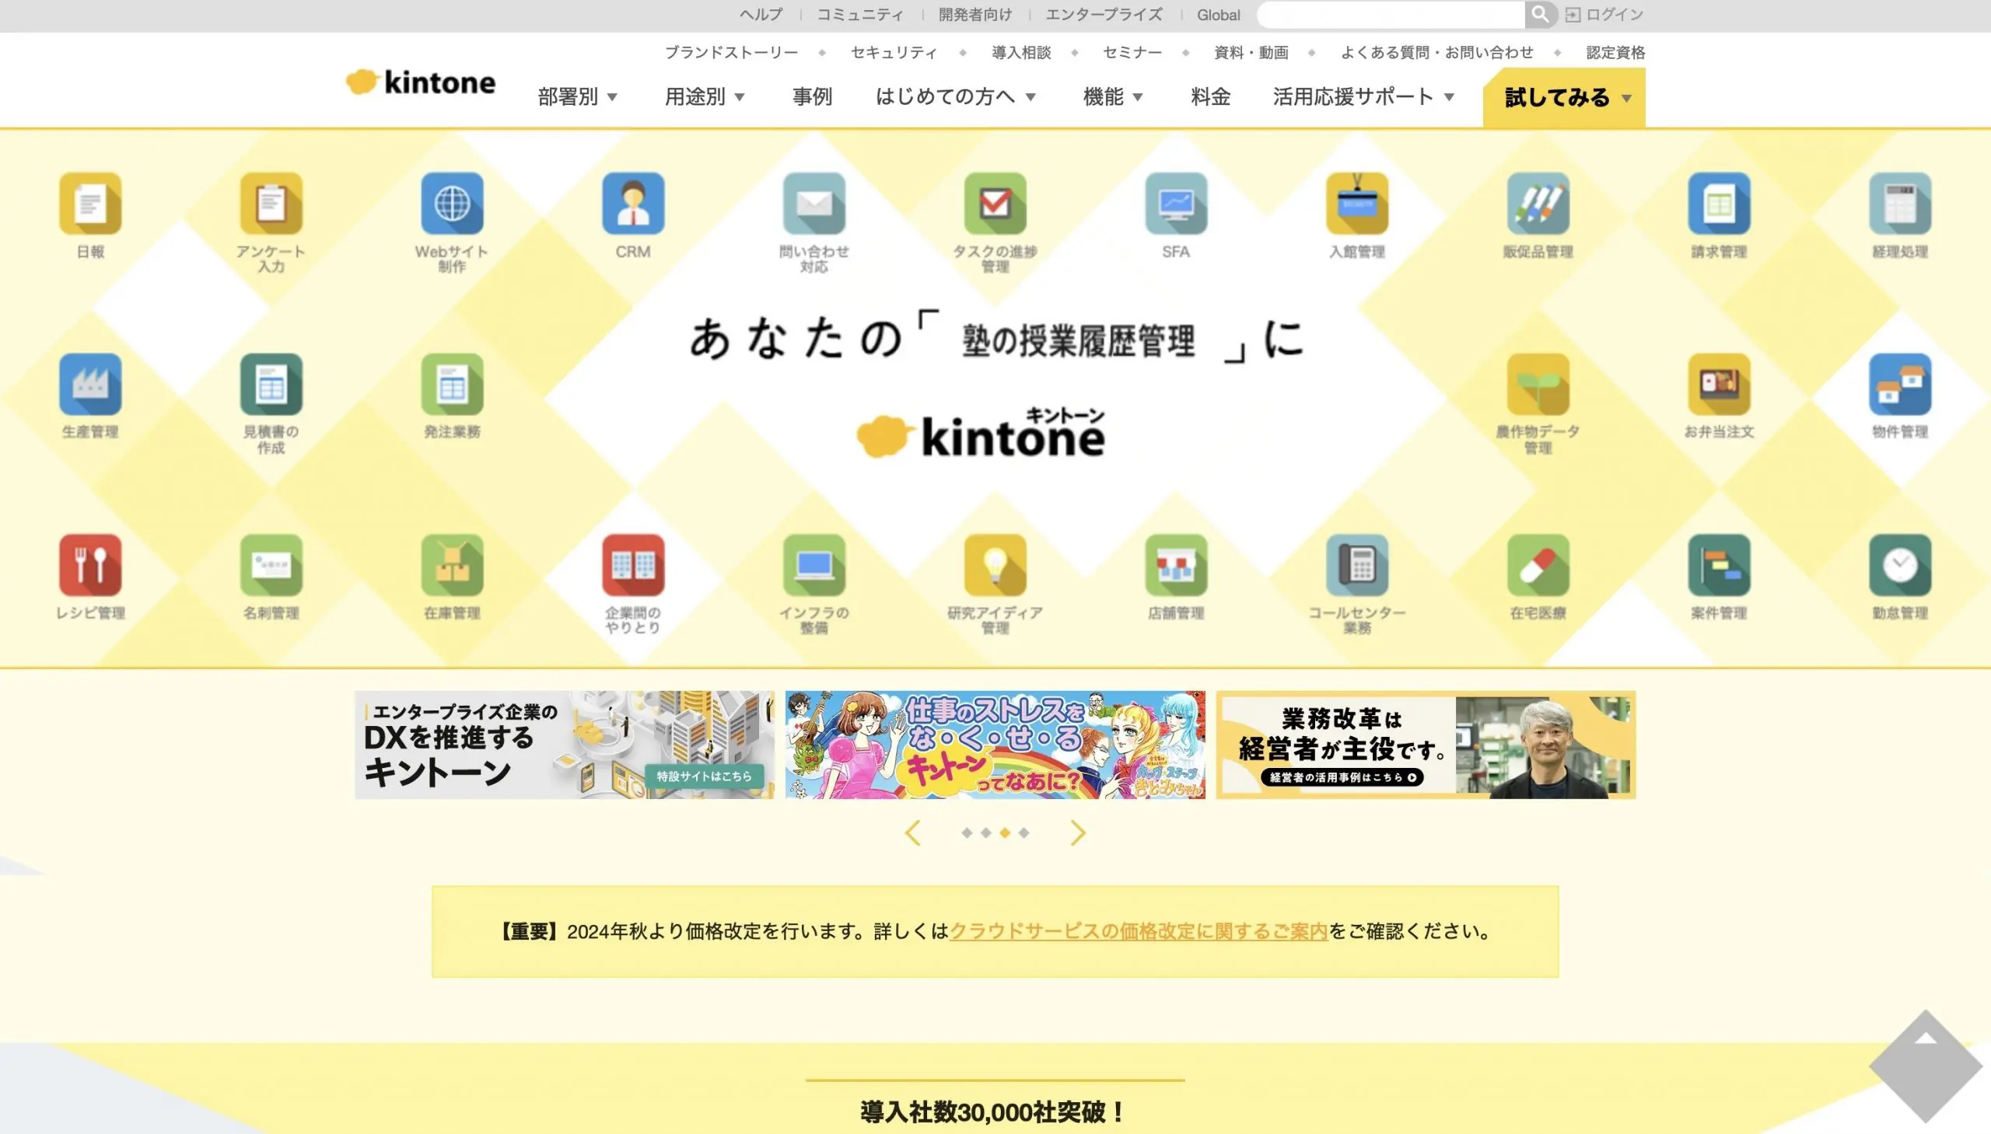Open the エンタープライズ top bar link
Viewport: 1991px width, 1134px height.
pos(1104,14)
